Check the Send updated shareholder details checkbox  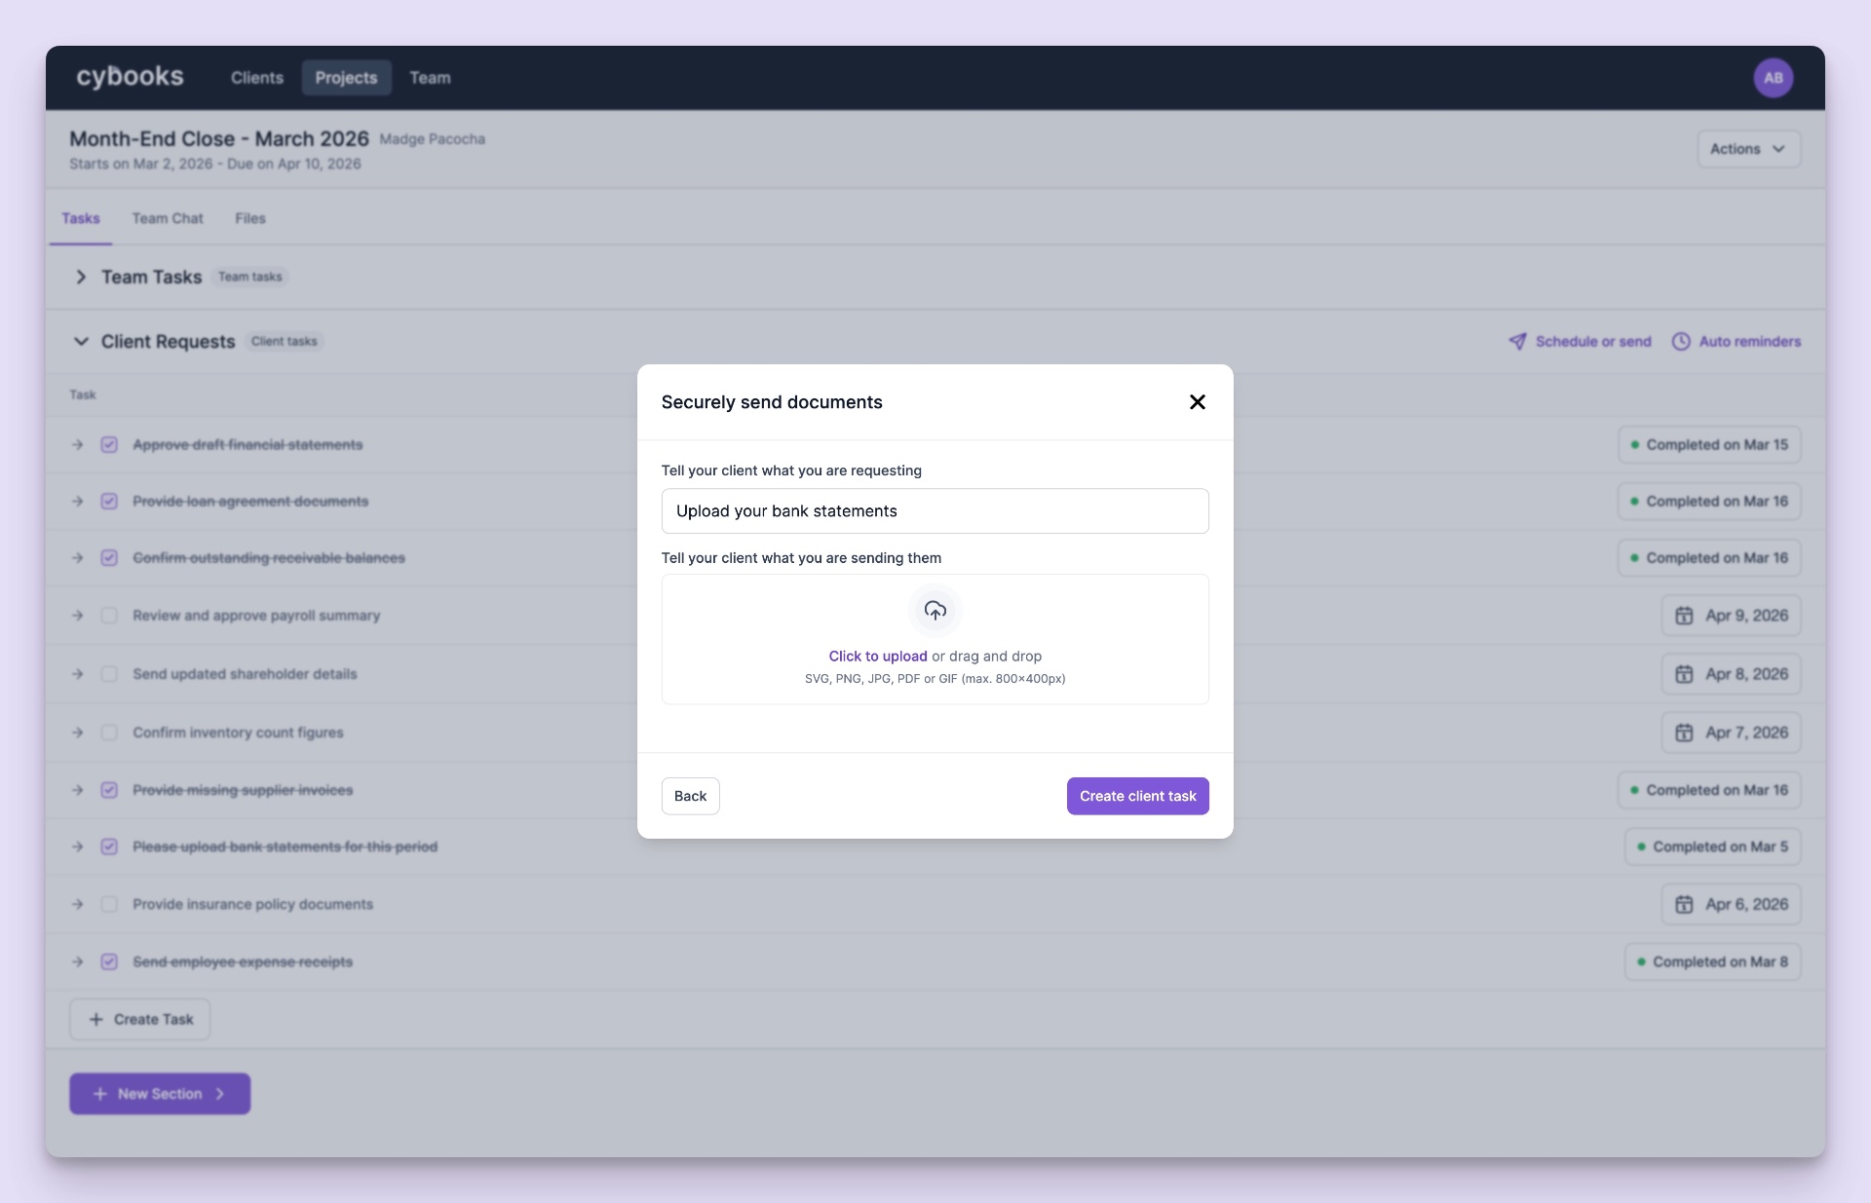(x=109, y=674)
